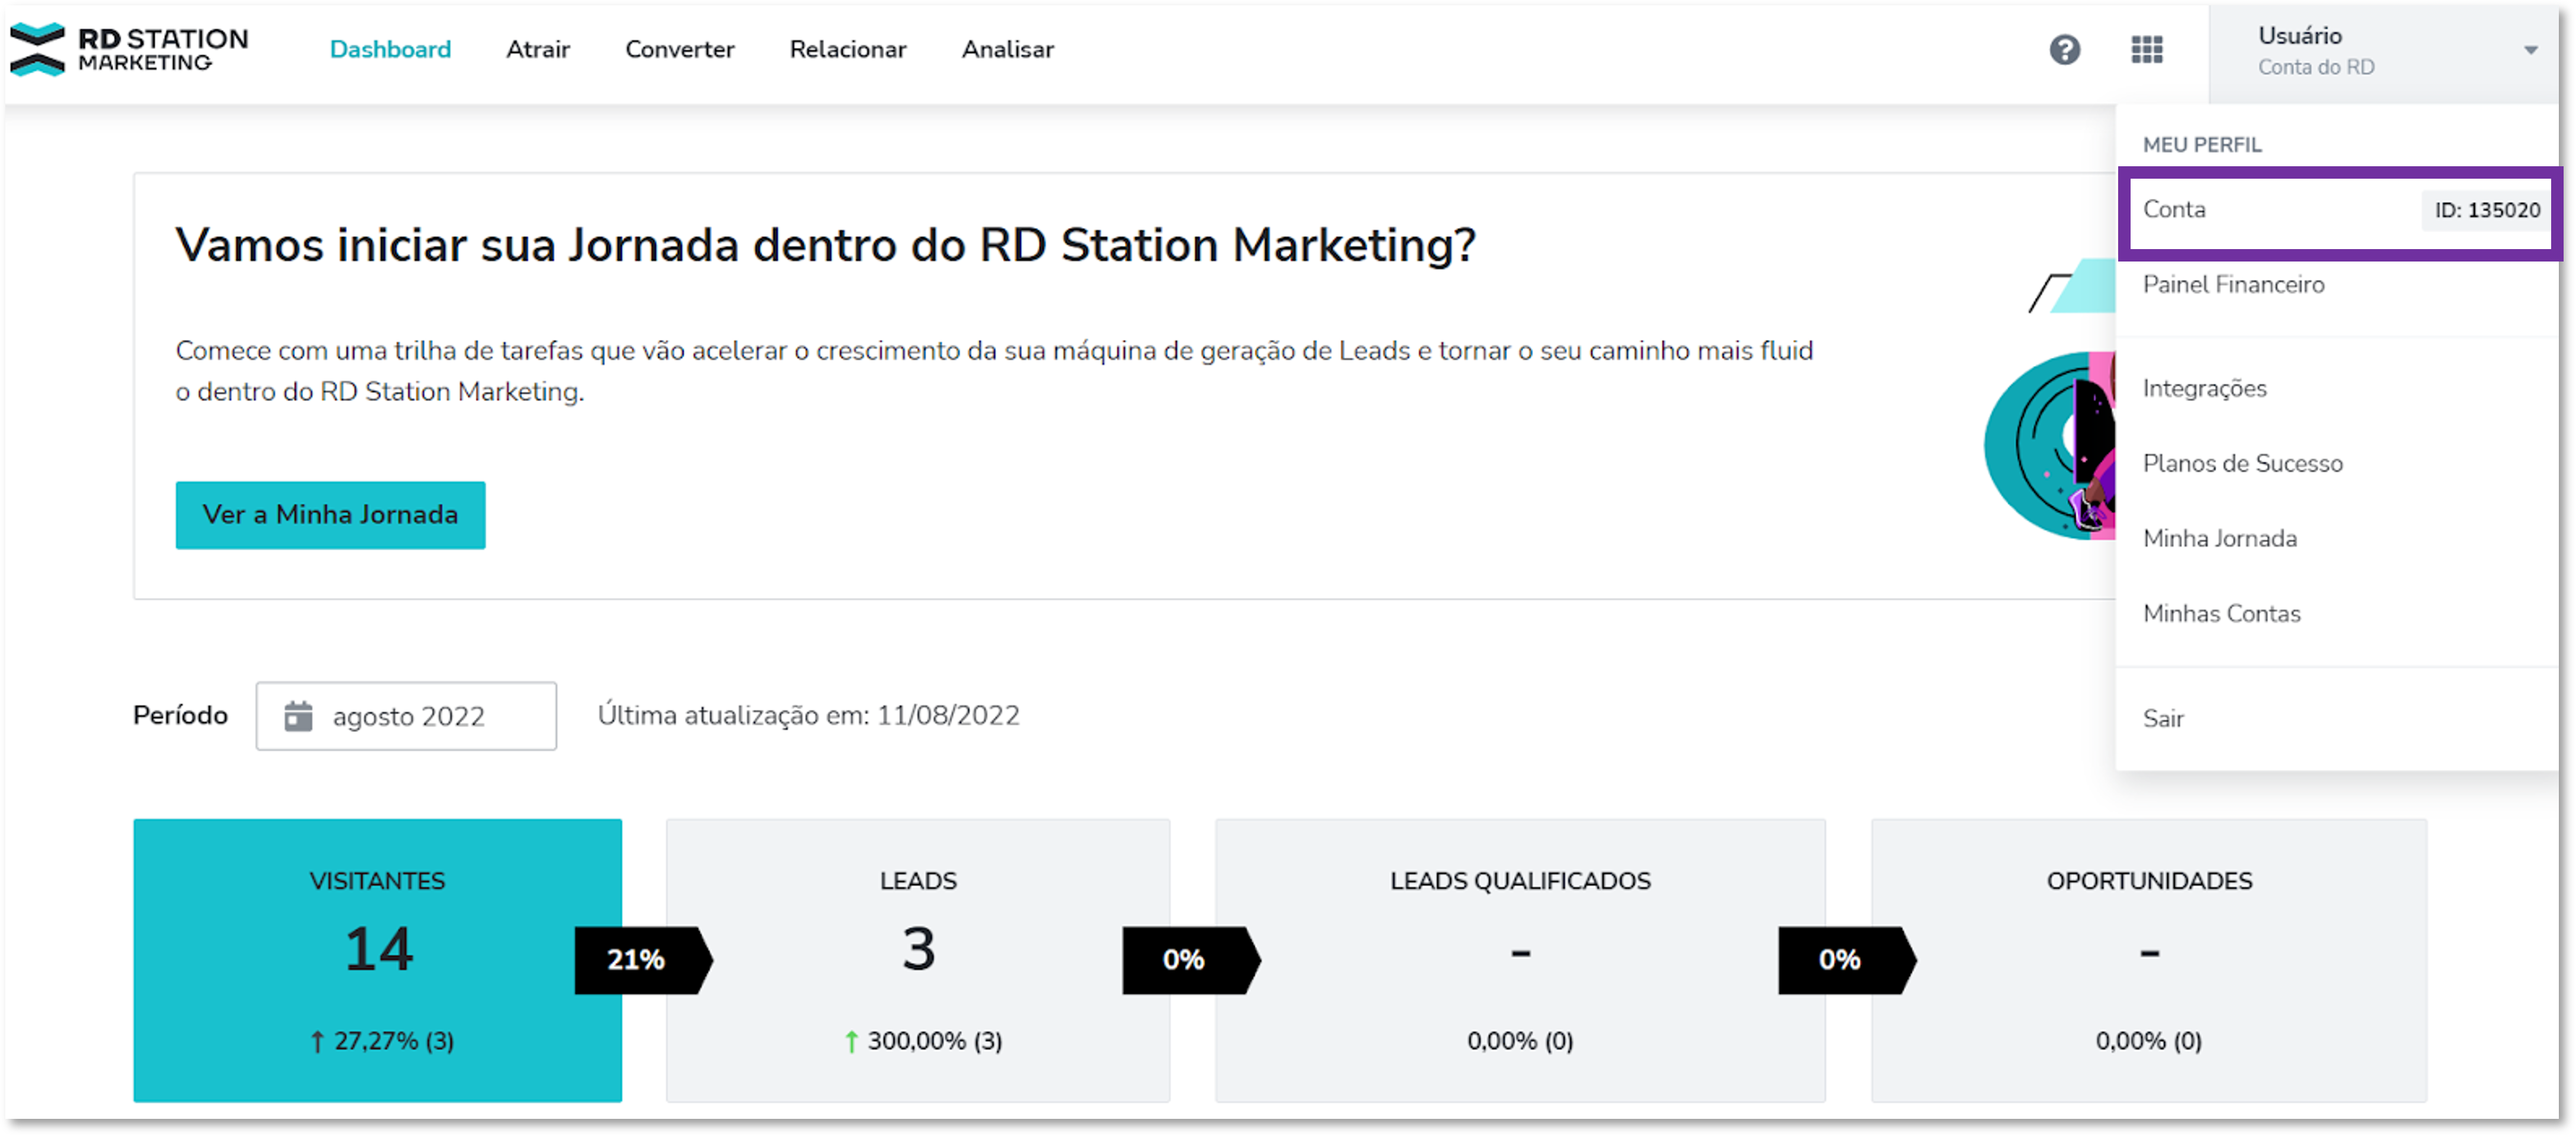
Task: Click the 300,00% (3) leads growth value
Action: (924, 1041)
